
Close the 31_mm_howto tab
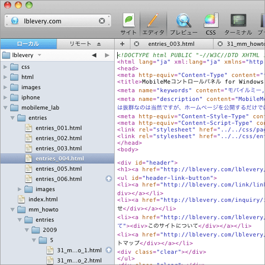pyautogui.click(x=220, y=44)
